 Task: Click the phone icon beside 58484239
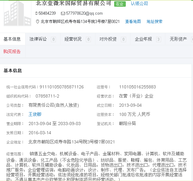[37, 13]
